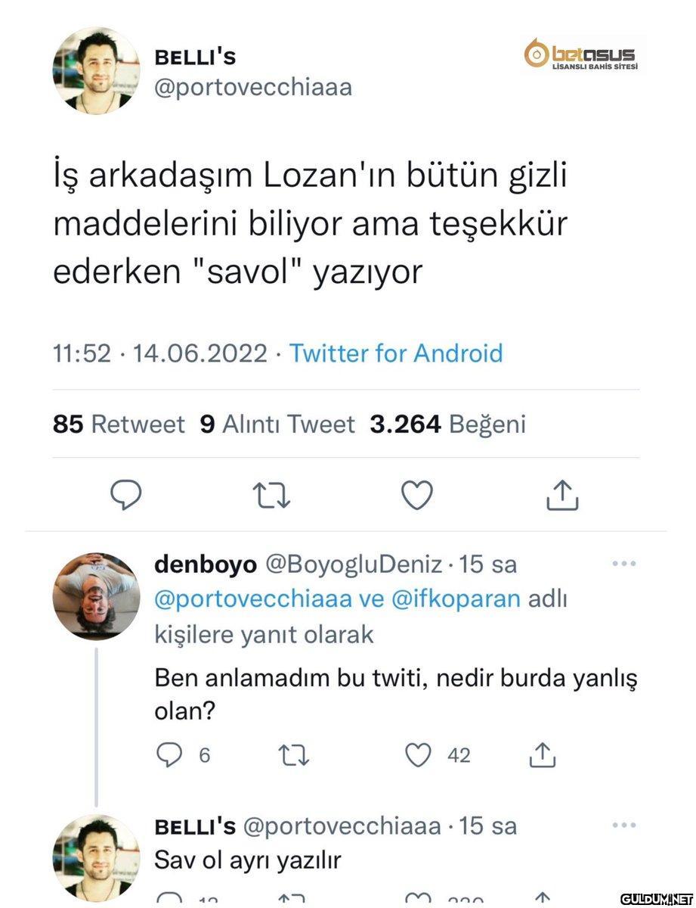Open BELLI's avatar on bottom reply
The height and width of the screenshot is (908, 696).
[96, 857]
